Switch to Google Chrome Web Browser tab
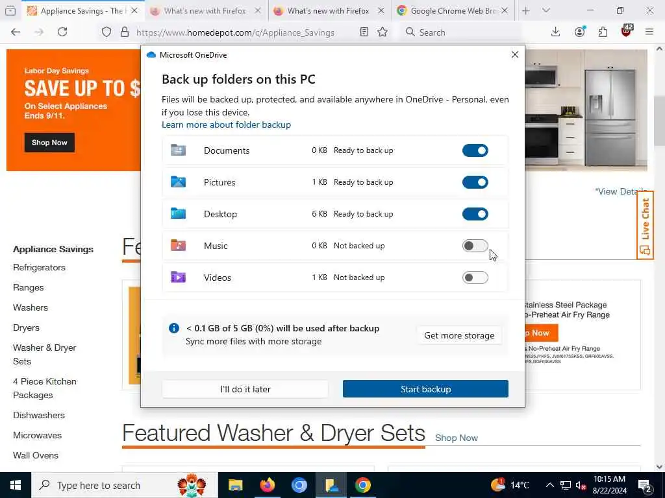665x498 pixels. pyautogui.click(x=452, y=10)
